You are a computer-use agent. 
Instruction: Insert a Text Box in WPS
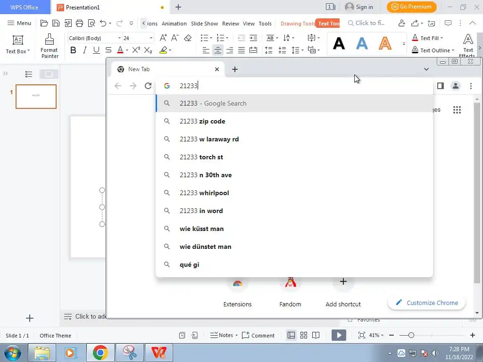[x=17, y=45]
